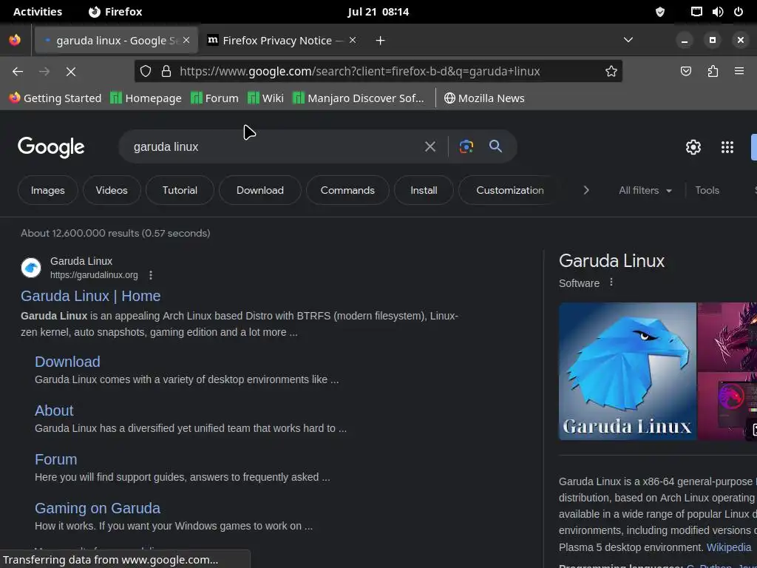The image size is (757, 568).
Task: Open a new tab
Action: (x=380, y=41)
